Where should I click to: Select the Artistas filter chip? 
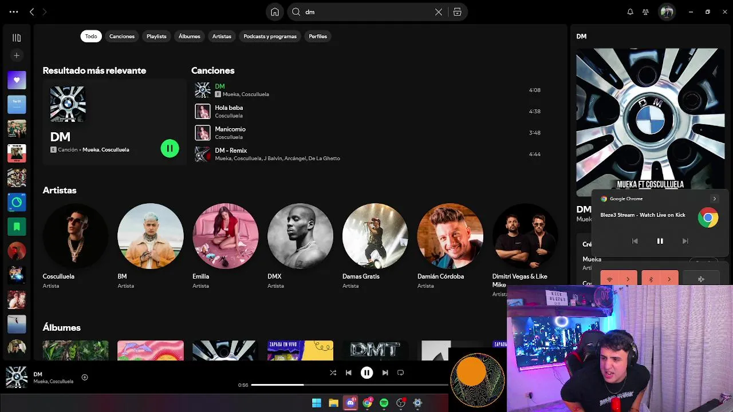(x=222, y=36)
